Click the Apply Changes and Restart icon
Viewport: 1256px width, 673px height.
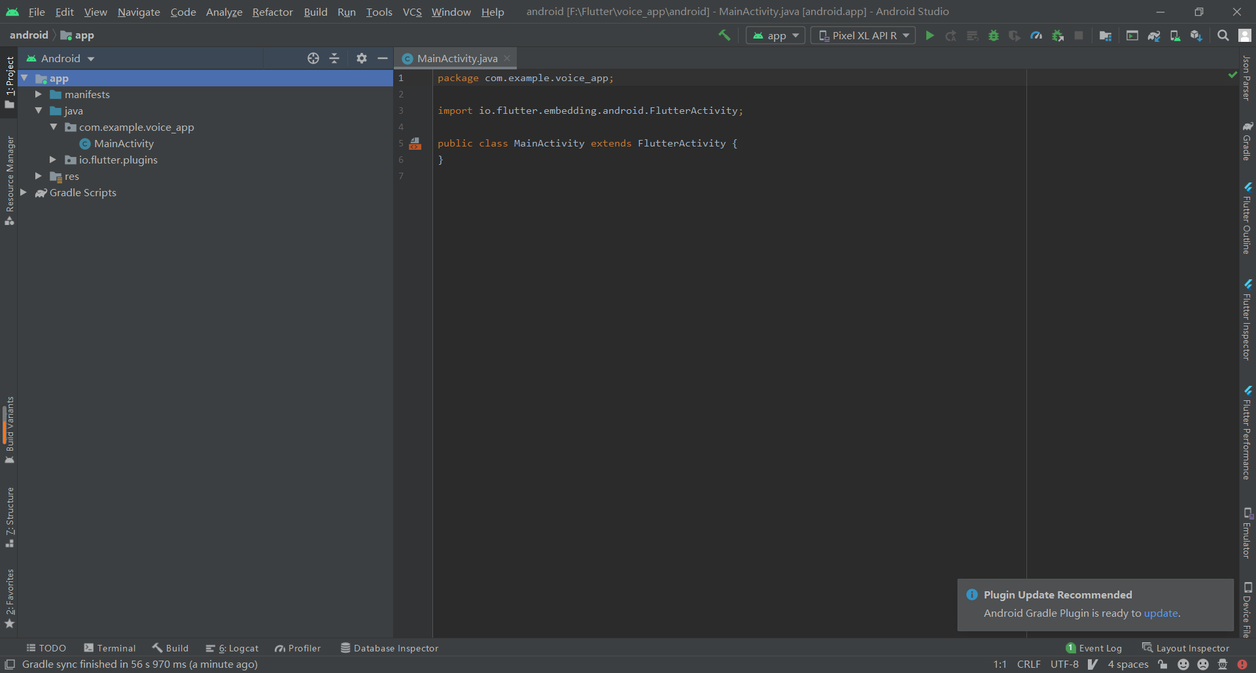point(951,35)
